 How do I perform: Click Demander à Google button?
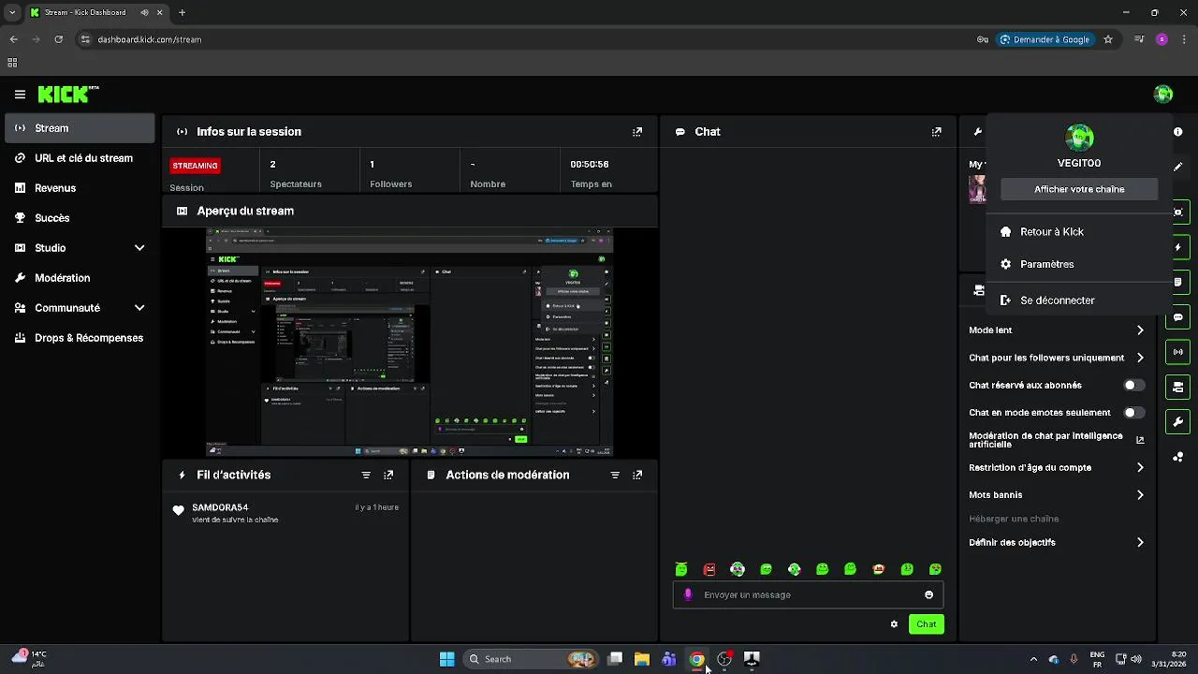click(x=1046, y=39)
